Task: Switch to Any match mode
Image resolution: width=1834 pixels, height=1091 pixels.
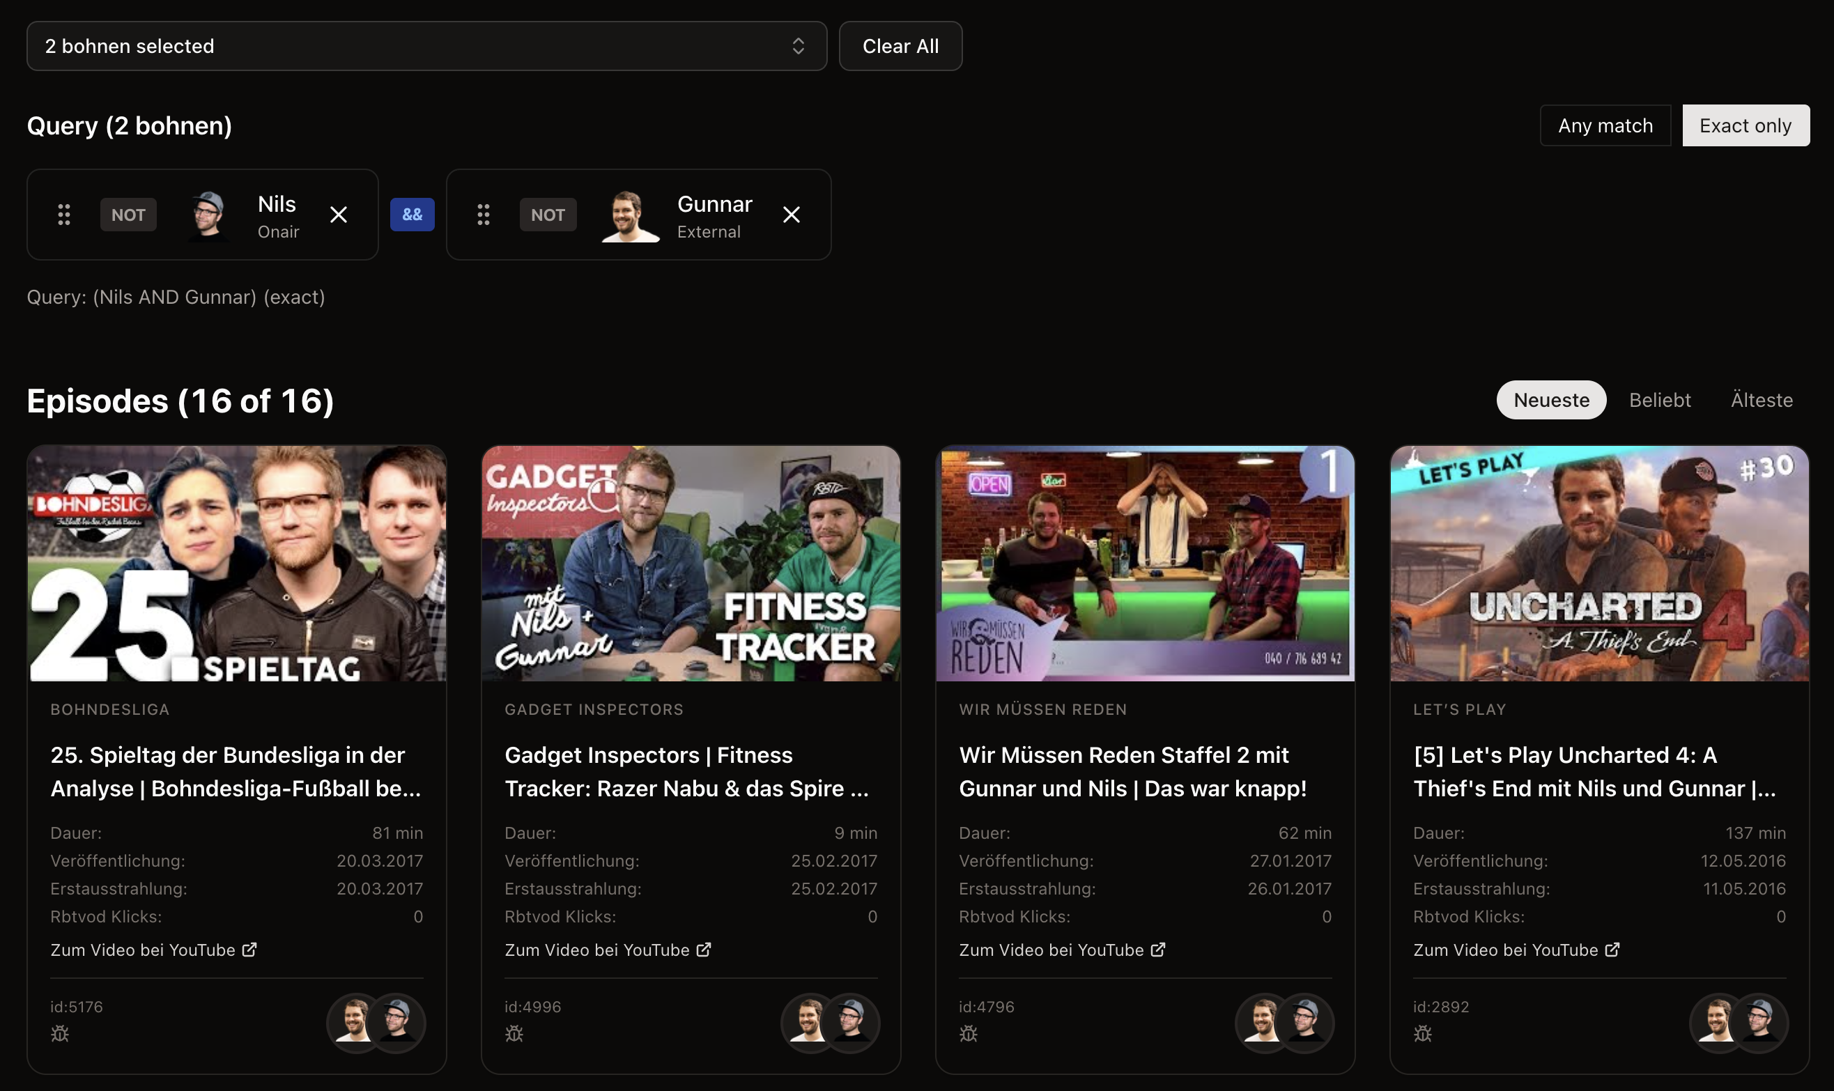Action: click(x=1605, y=125)
